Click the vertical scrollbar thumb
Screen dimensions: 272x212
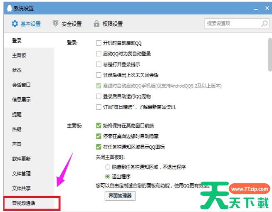pos(270,54)
